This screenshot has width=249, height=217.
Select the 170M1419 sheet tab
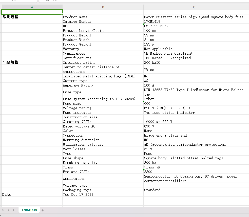tap(29, 210)
